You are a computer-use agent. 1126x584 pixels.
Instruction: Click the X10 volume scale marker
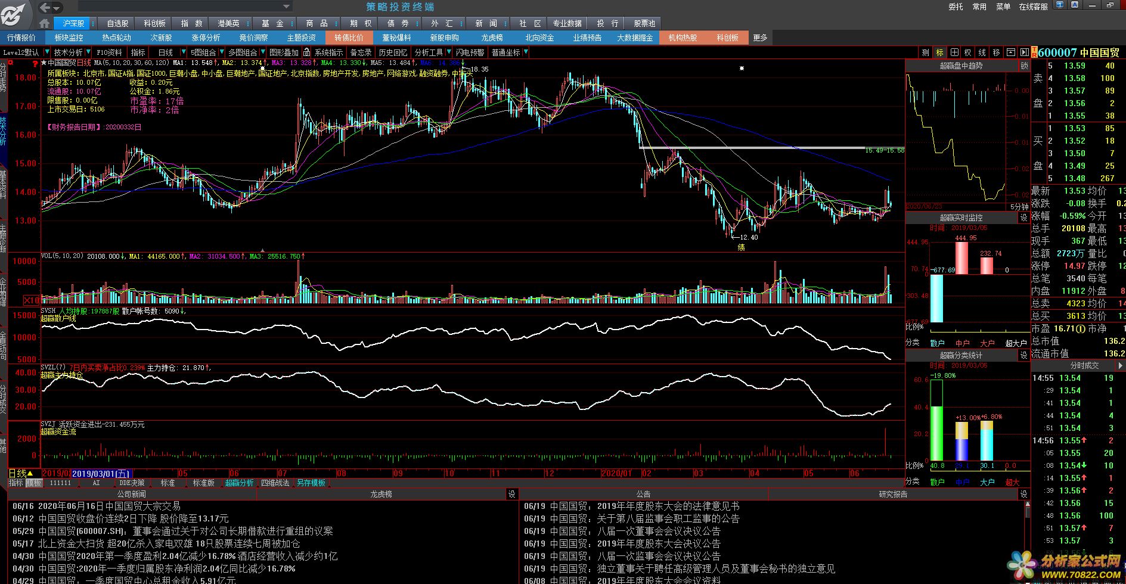(32, 300)
